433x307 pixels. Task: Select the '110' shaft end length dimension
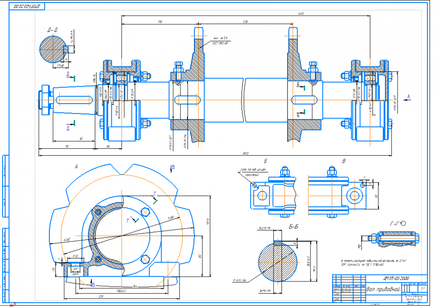pyautogui.click(x=67, y=146)
